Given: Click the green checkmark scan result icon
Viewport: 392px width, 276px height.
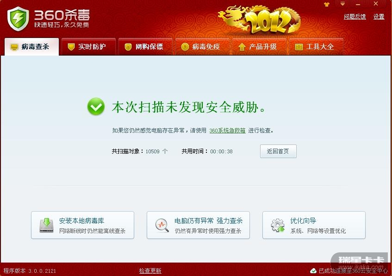Looking at the screenshot, I should coord(96,107).
